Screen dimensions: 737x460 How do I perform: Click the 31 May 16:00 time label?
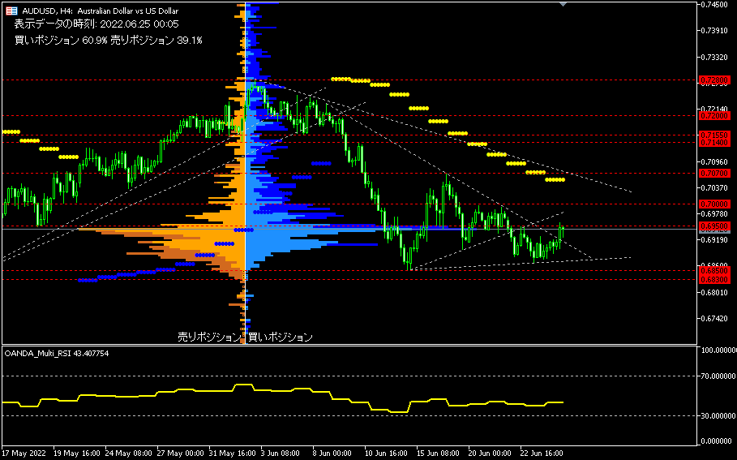[233, 454]
